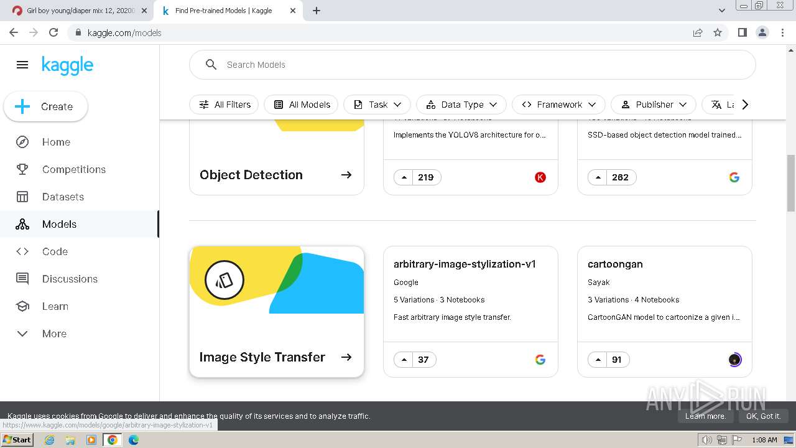Click Google logo on arbitrary-image-stylization card

tap(540, 360)
